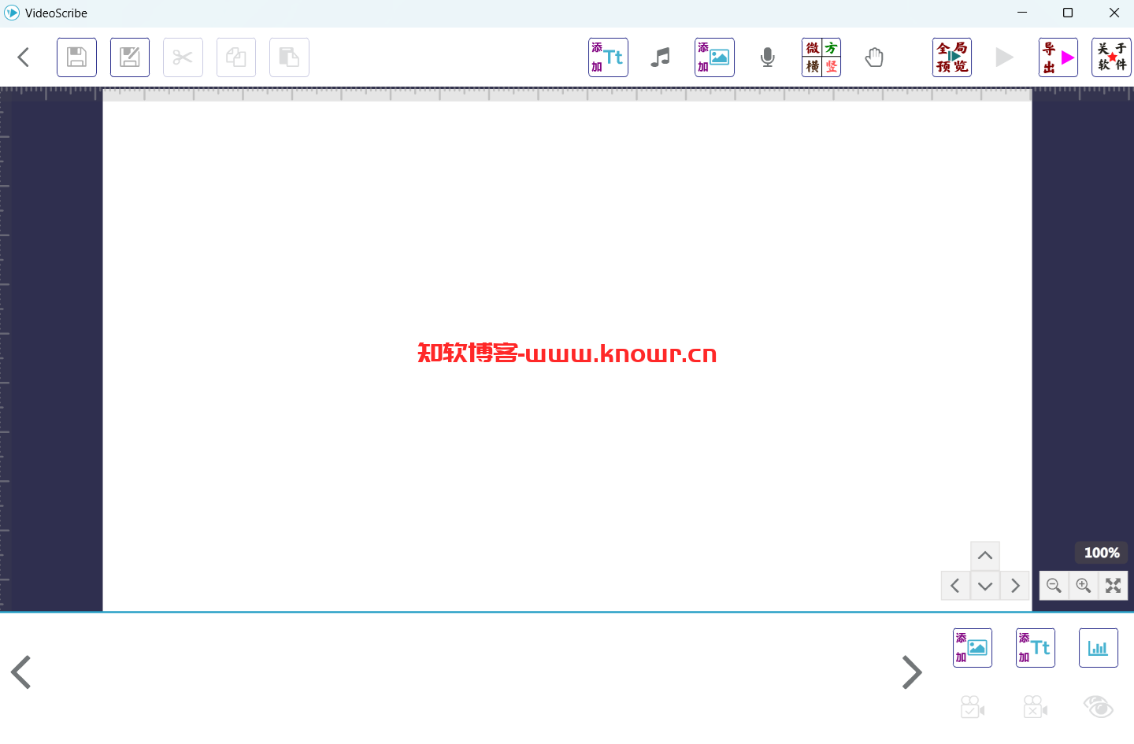Save the scribe project
The width and height of the screenshot is (1134, 744).
point(76,57)
